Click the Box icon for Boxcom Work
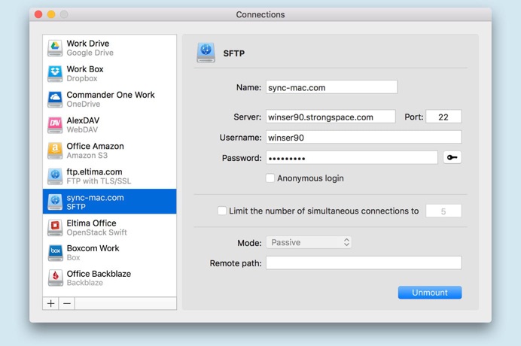Screen dimensions: 521x346 55,253
